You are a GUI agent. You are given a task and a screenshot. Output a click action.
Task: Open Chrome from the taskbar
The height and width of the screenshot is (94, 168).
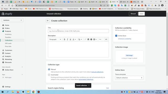[x=33, y=92]
